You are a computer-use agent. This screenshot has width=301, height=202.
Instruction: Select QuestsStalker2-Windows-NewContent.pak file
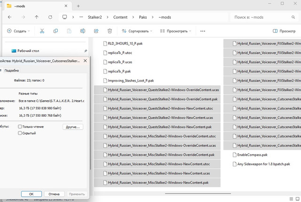click(x=157, y=127)
